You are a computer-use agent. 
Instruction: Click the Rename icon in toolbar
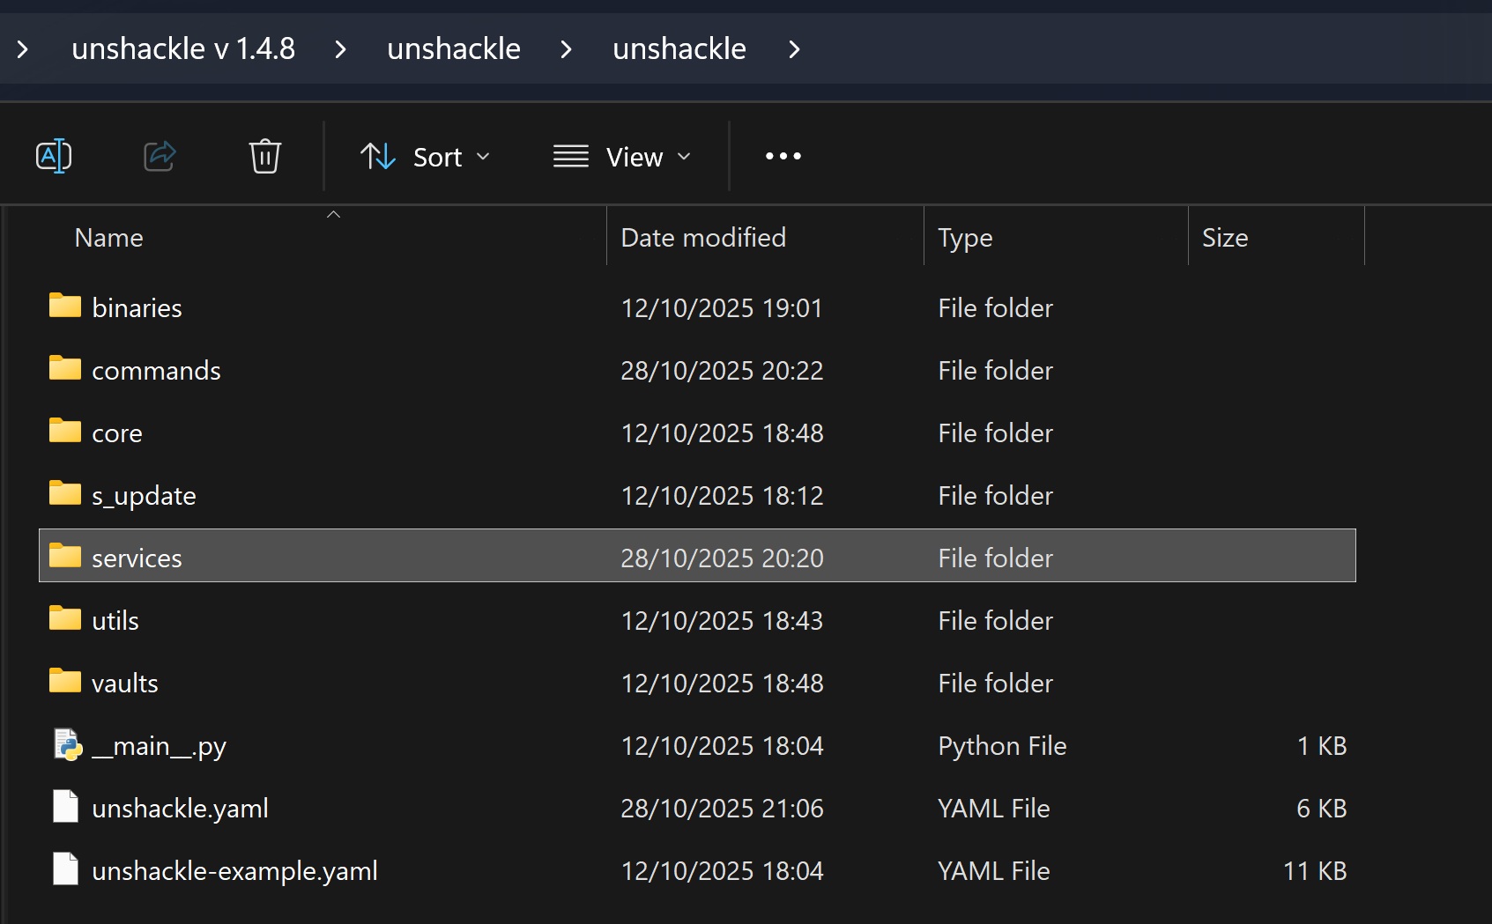pos(54,157)
